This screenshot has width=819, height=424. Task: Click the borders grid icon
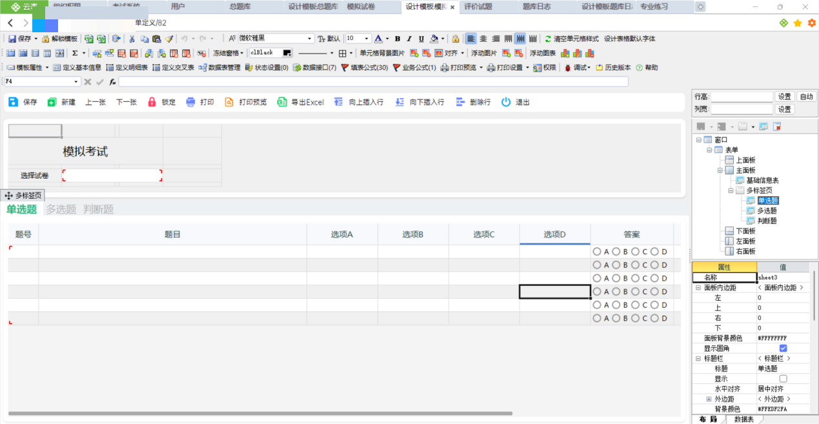pyautogui.click(x=342, y=53)
